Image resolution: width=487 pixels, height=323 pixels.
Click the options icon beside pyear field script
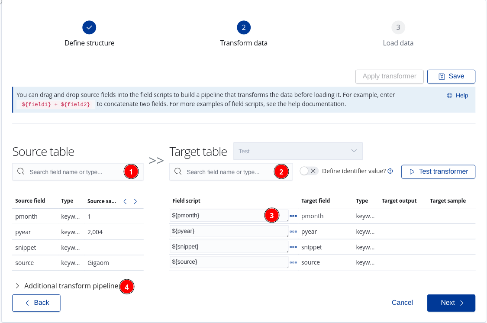(x=293, y=232)
